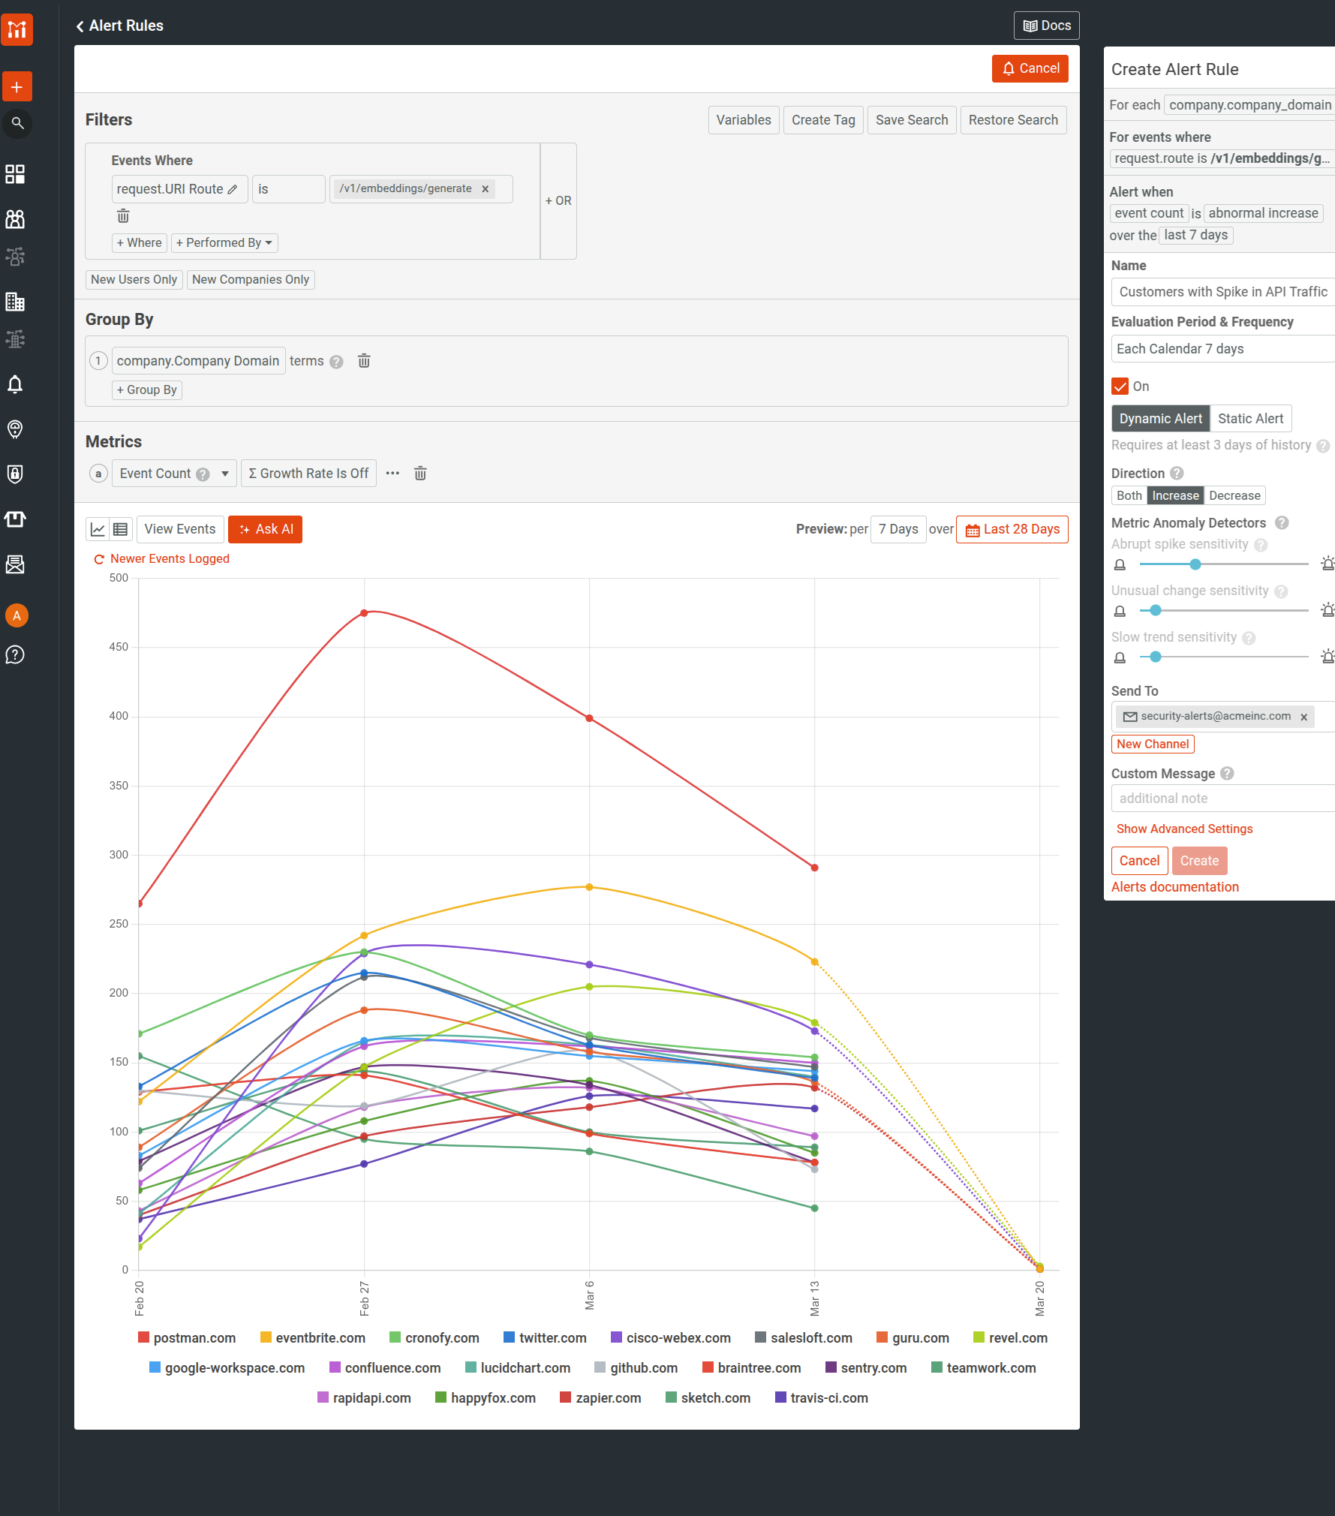Open the data security shield icon
Screen dimensions: 1335x1516
17,474
